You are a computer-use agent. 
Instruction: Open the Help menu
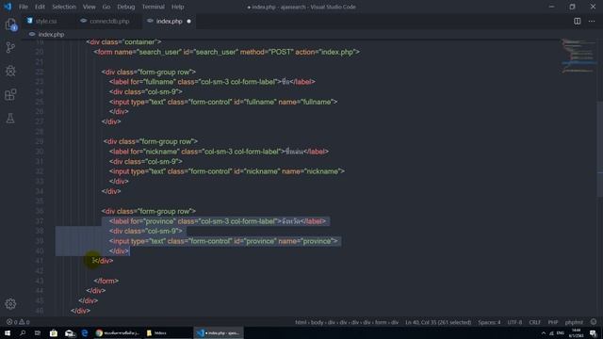(x=177, y=7)
